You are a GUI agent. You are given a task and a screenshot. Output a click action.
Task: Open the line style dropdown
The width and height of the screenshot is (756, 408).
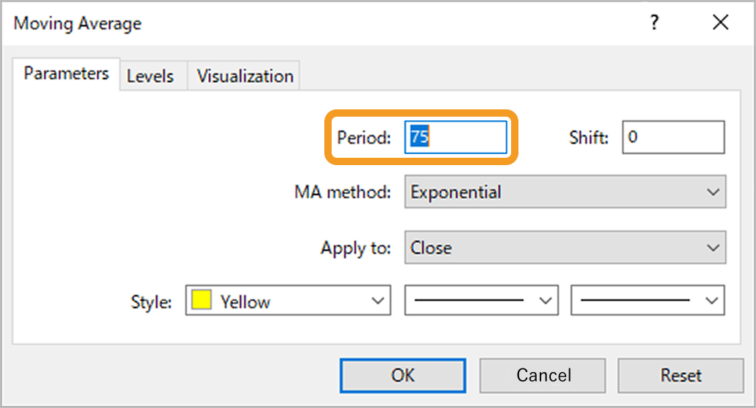click(482, 301)
